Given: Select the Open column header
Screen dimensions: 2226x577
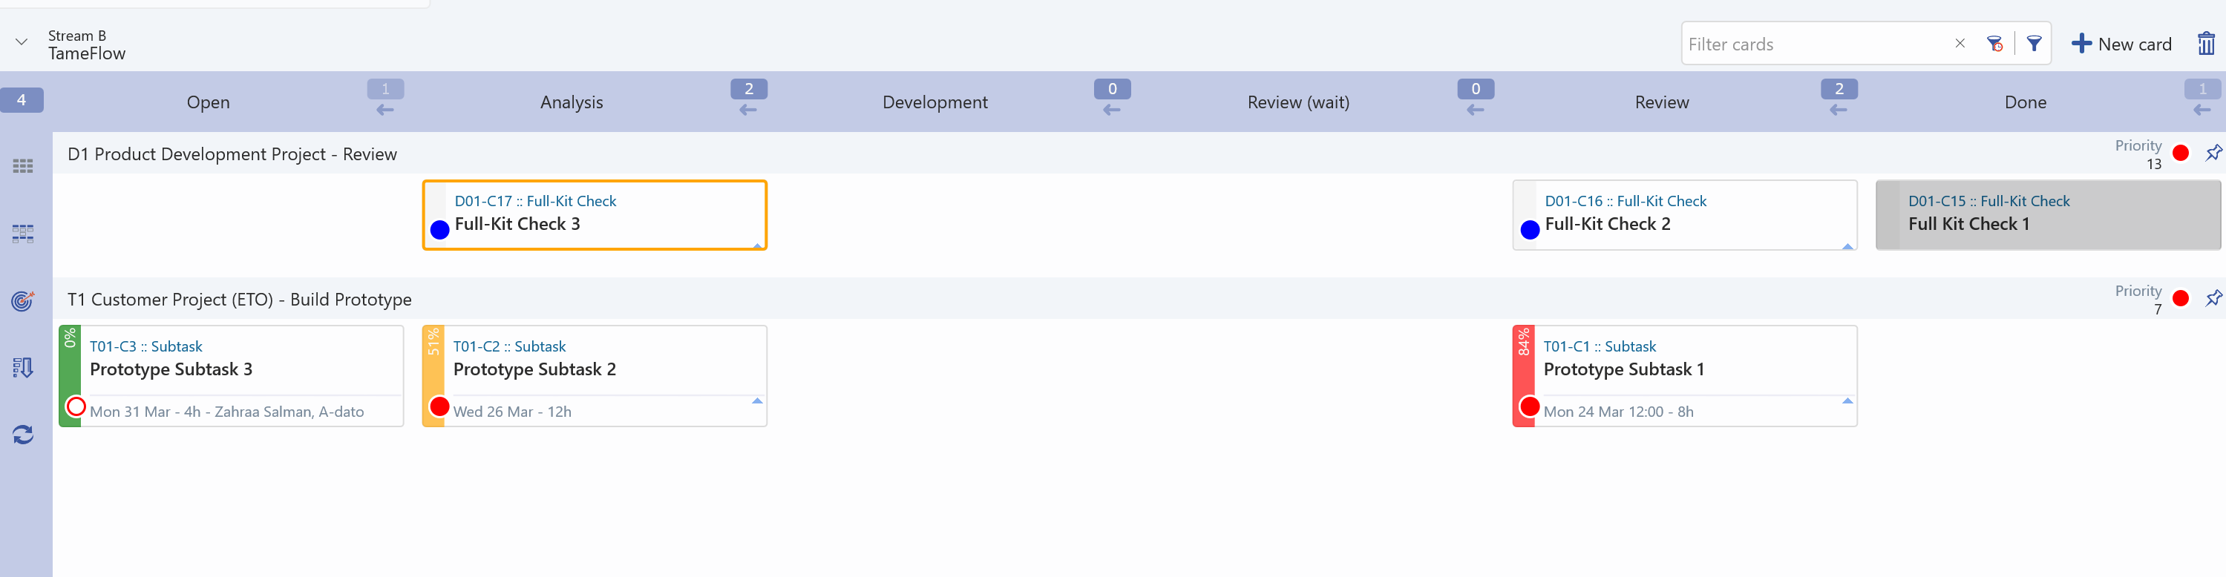Looking at the screenshot, I should click(209, 102).
